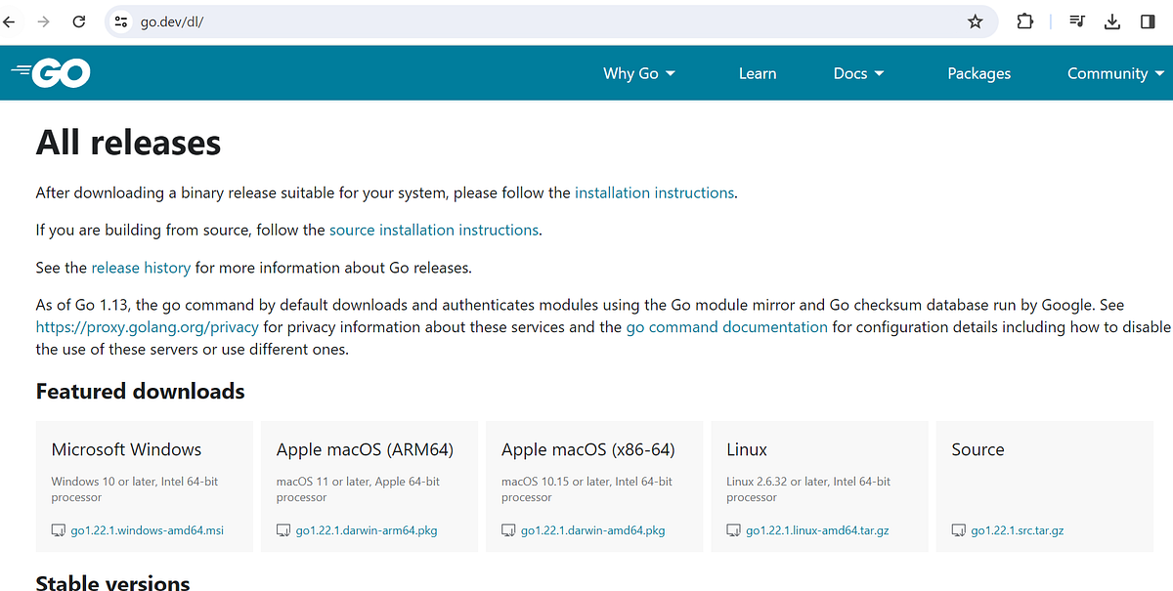View the release history link
Viewport: 1173px width, 591px height.
pyautogui.click(x=141, y=267)
